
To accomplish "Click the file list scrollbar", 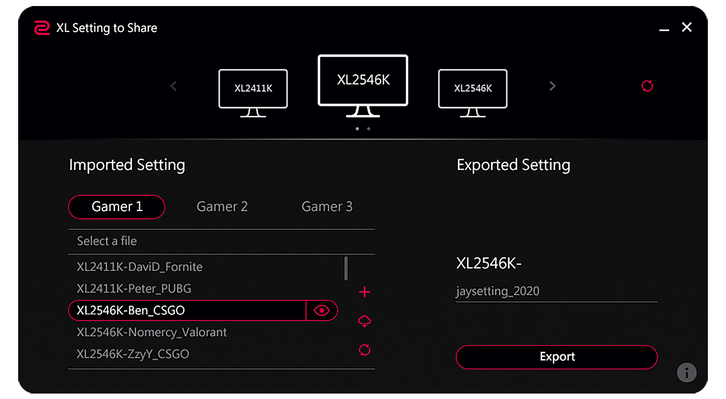I will tap(346, 268).
